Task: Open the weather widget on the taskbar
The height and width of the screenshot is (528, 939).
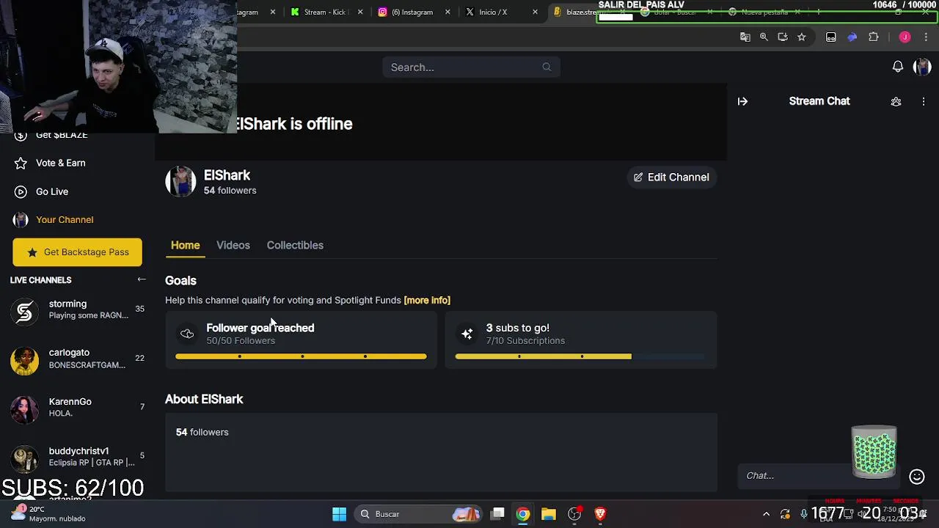Action: 49,514
